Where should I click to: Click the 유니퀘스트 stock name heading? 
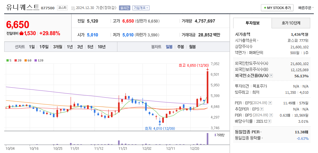pyautogui.click(x=23, y=7)
